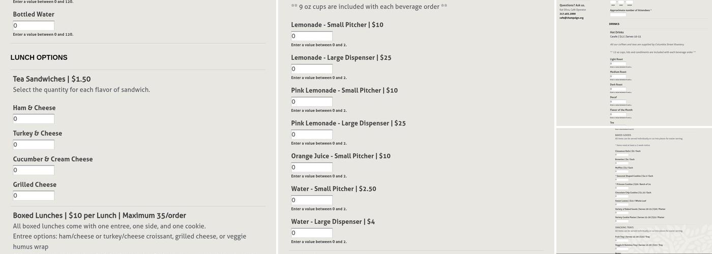Screen dimensions: 712x254
Task: Click the Orange Juice Small Pitcher field
Action: click(x=312, y=168)
